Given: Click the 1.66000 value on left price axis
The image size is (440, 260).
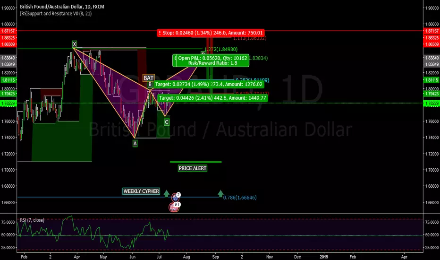Looking at the screenshot, I should [8, 203].
